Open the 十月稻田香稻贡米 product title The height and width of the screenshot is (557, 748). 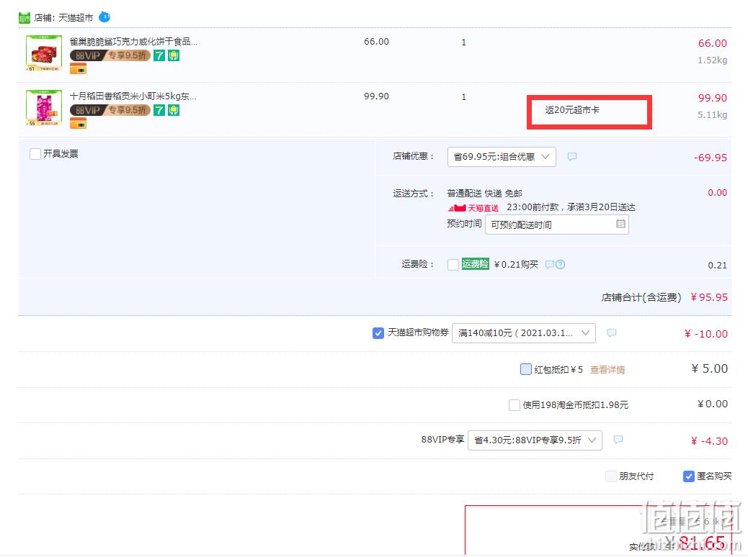coord(133,96)
